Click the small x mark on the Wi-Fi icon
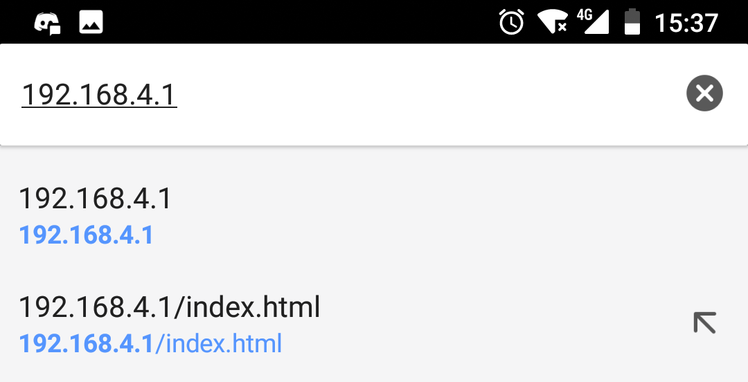Screen dimensions: 748x382 [x=562, y=27]
